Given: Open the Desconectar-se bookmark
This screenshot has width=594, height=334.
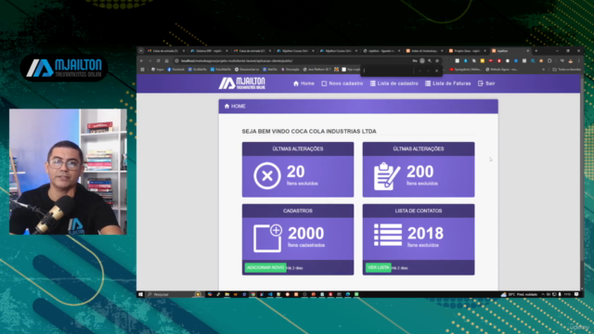Looking at the screenshot, I should click(247, 70).
